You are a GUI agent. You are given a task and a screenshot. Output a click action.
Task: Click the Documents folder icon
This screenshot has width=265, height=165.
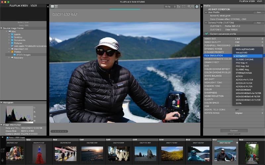point(12,40)
